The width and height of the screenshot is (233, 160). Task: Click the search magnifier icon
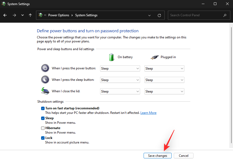tap(225, 15)
